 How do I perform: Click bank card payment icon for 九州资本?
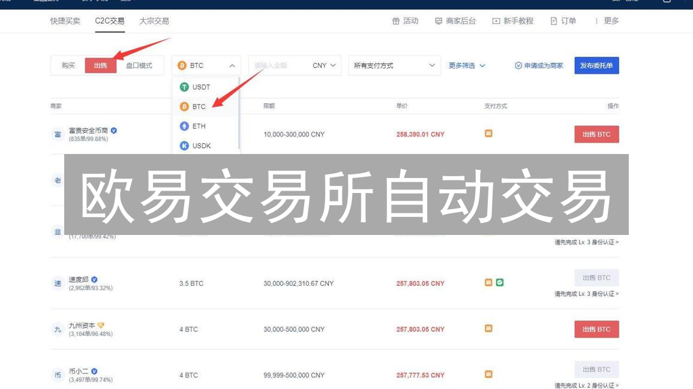click(x=488, y=328)
